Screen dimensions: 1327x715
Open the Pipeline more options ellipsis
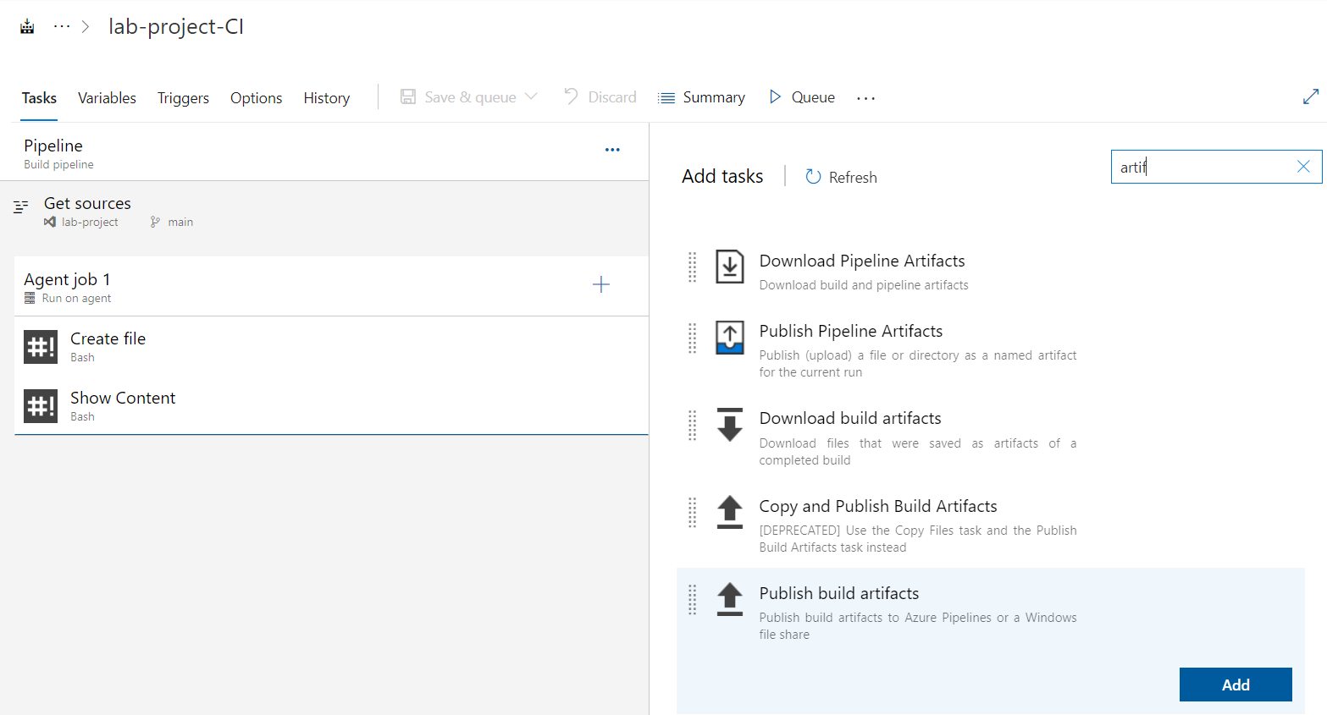pyautogui.click(x=612, y=150)
